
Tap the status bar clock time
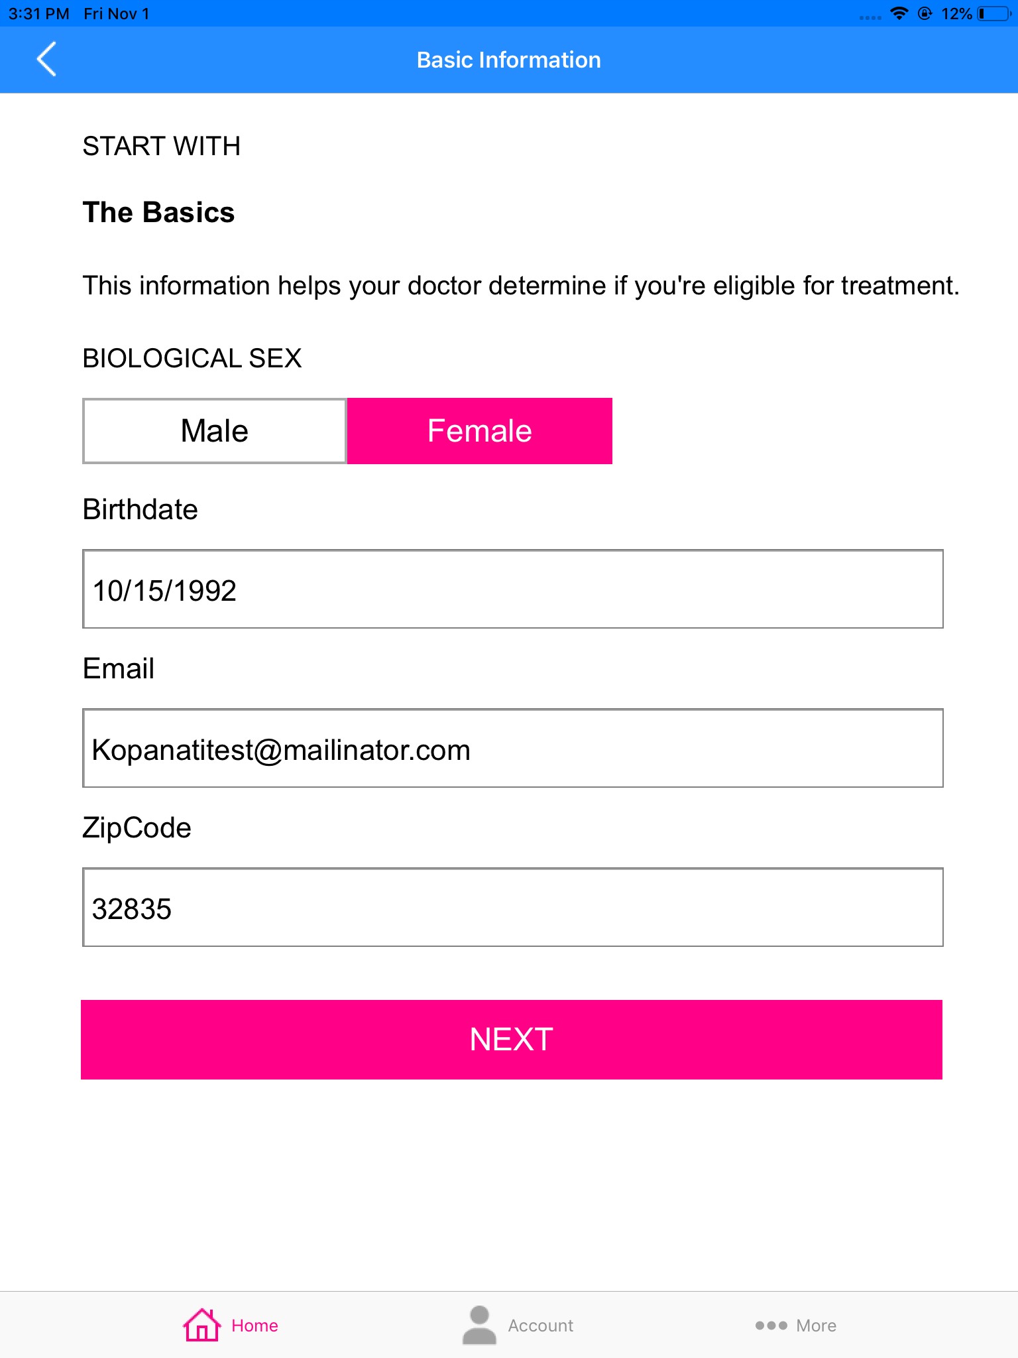pyautogui.click(x=38, y=14)
